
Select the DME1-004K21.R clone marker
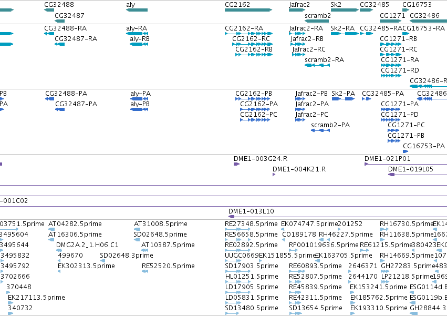(274, 175)
